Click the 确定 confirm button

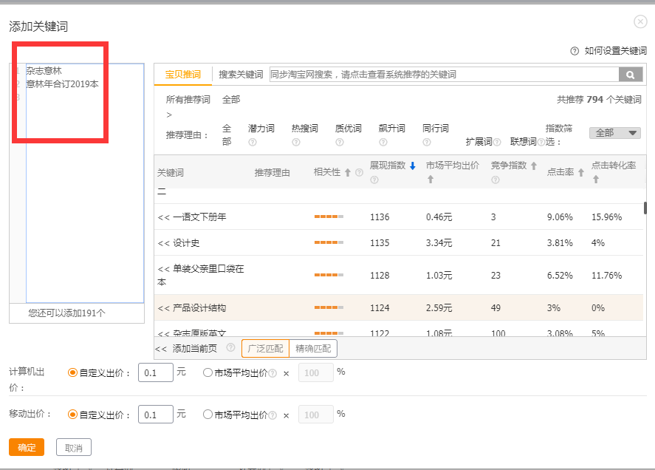tap(26, 447)
